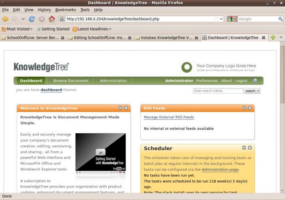
Task: Click the stop loading icon
Action: (42, 19)
